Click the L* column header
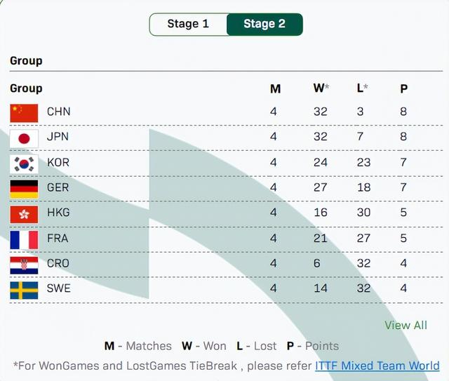Image resolution: width=449 pixels, height=381 pixels. click(x=363, y=88)
